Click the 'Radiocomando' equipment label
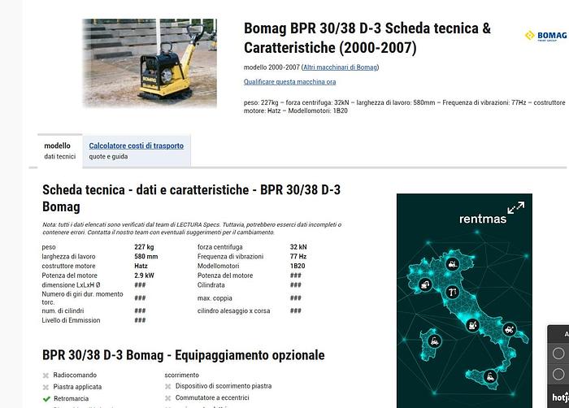The image size is (569, 408). tap(75, 375)
